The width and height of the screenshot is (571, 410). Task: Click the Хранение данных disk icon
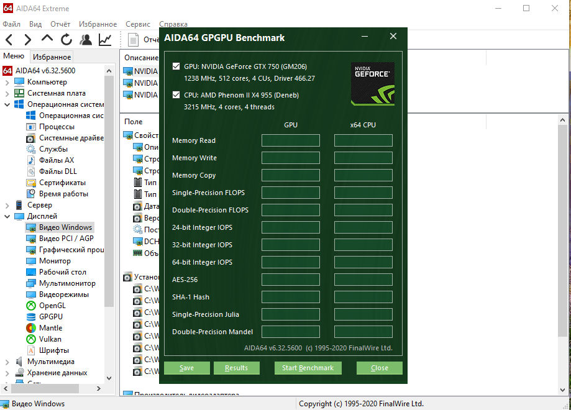[19, 373]
